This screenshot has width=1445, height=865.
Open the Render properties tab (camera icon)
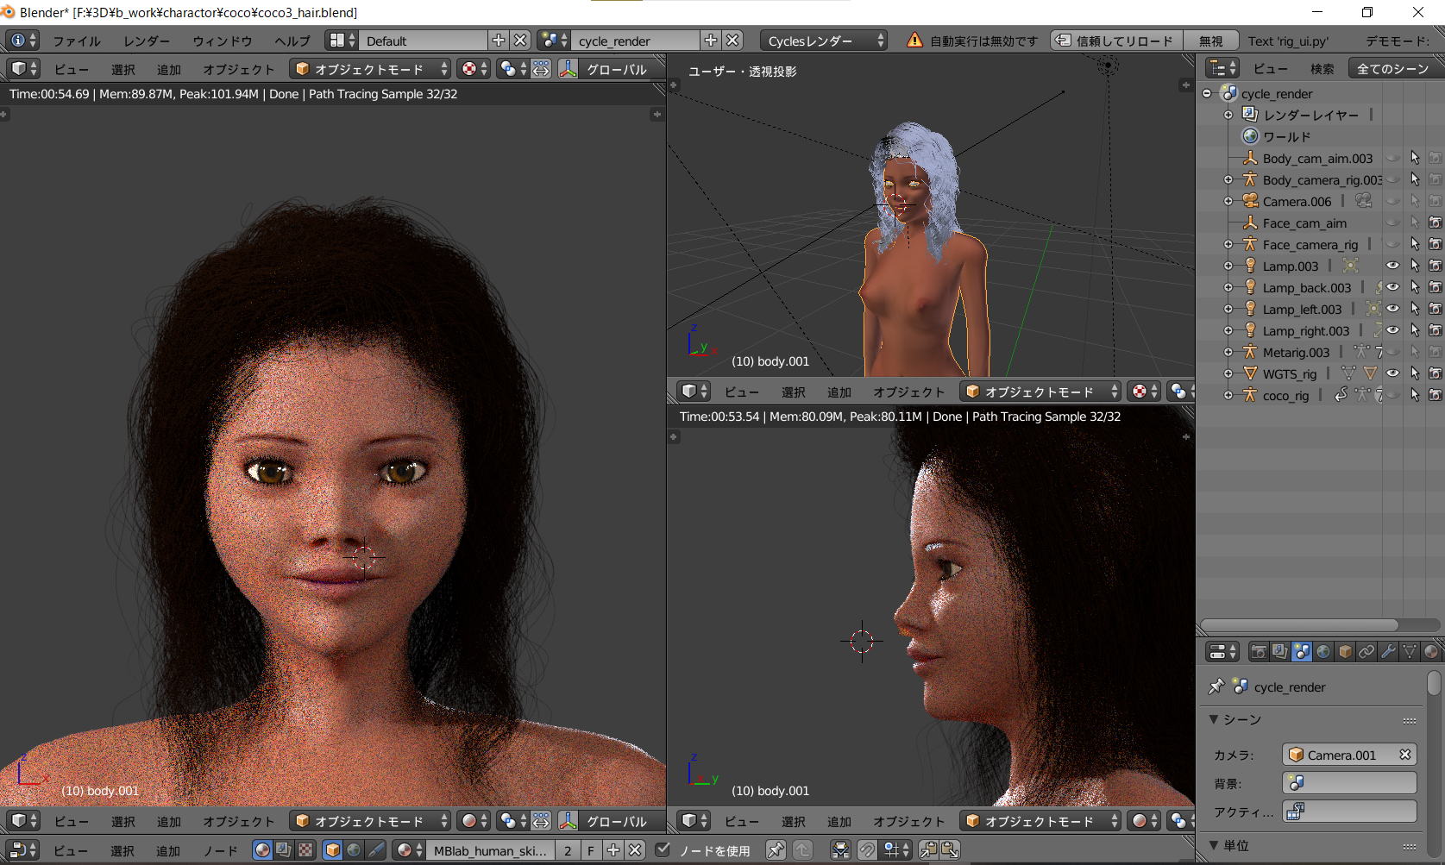pyautogui.click(x=1259, y=652)
